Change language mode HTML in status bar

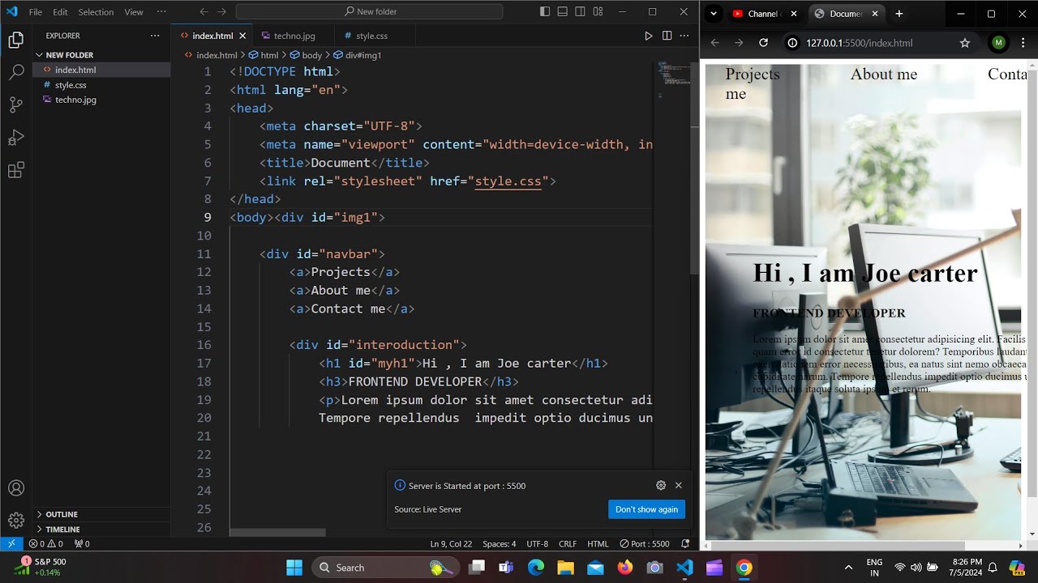[x=598, y=544]
